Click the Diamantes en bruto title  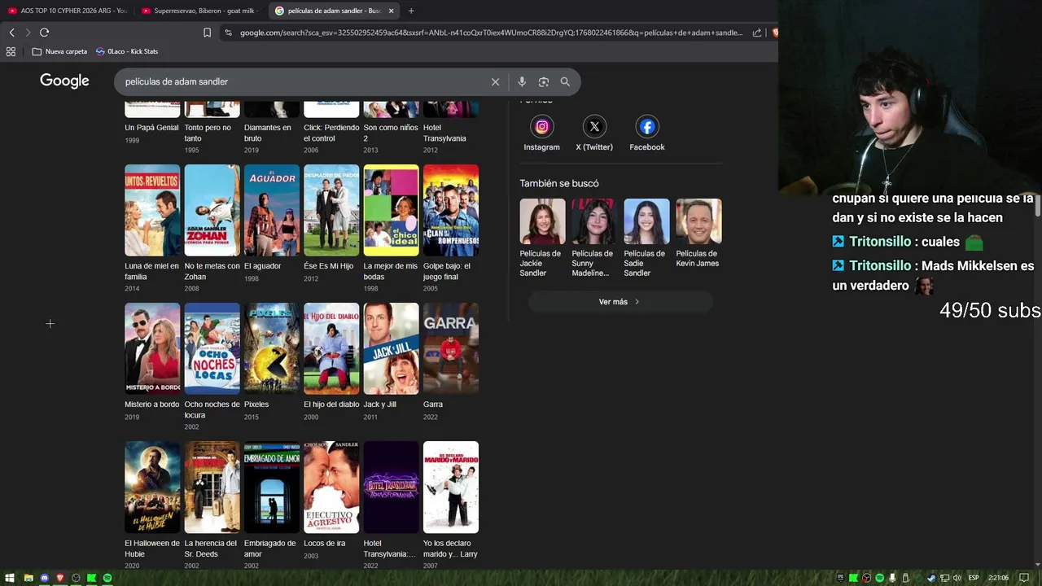[x=267, y=133]
